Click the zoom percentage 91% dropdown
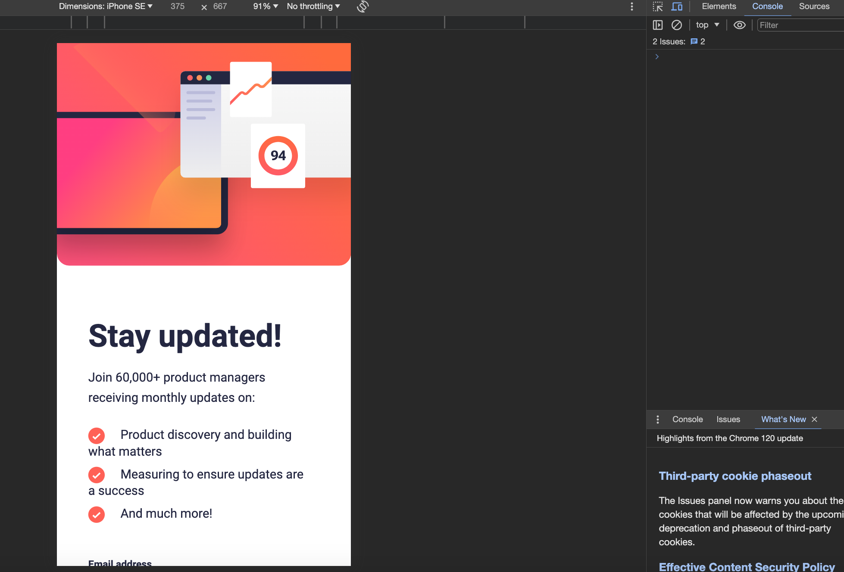The width and height of the screenshot is (844, 572). pos(265,6)
